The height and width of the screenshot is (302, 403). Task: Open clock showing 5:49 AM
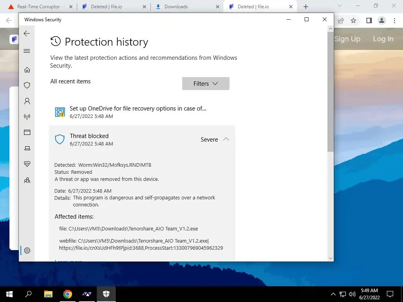pos(369,294)
